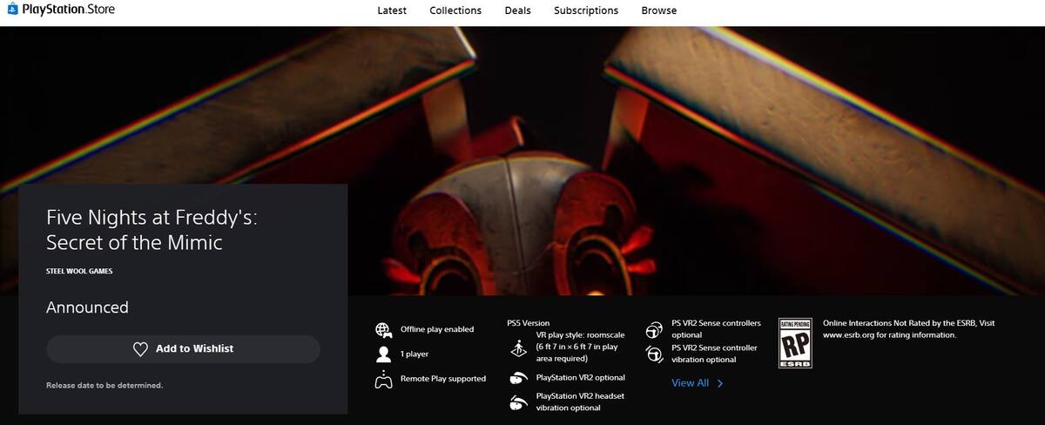
Task: Open the Latest tab
Action: pos(392,10)
